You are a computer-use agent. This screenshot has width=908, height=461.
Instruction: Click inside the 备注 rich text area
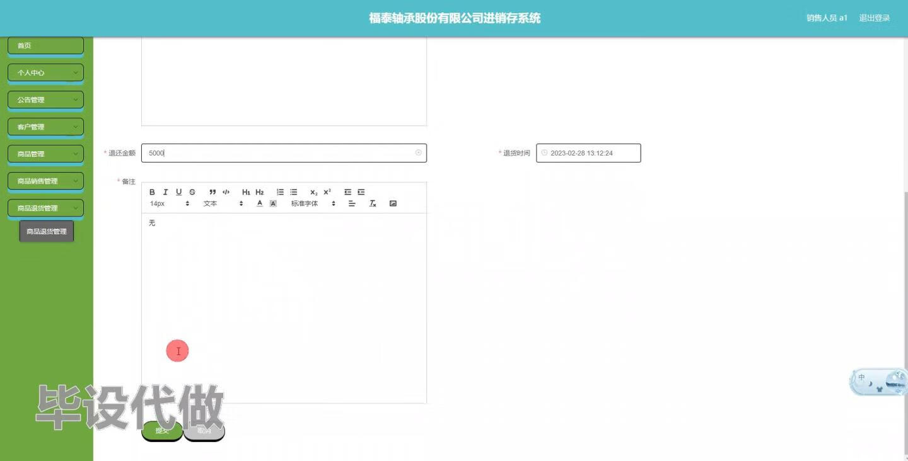tap(284, 308)
